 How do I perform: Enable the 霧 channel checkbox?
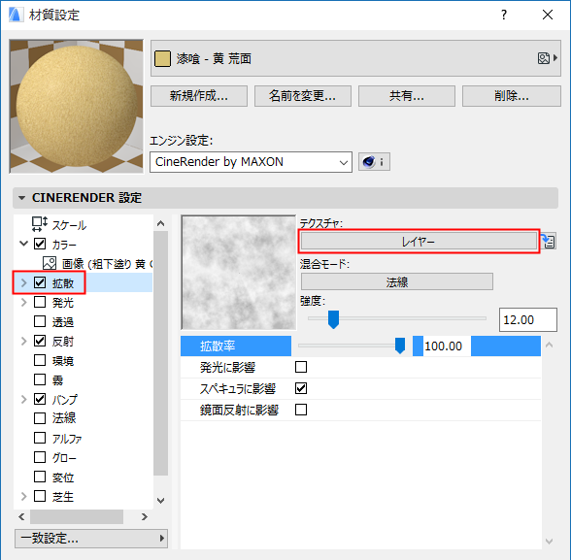(x=40, y=379)
